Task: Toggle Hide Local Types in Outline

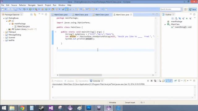Action: (x=190, y=18)
